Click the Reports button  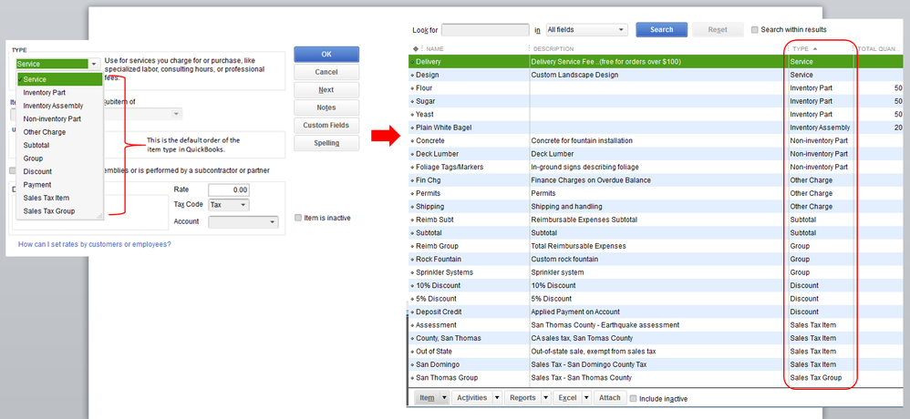coord(522,398)
